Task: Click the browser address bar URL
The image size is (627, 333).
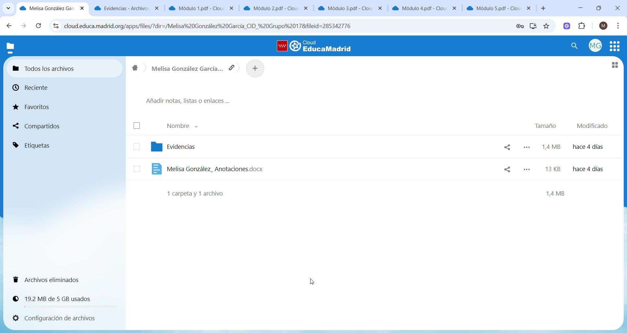Action: (x=207, y=26)
